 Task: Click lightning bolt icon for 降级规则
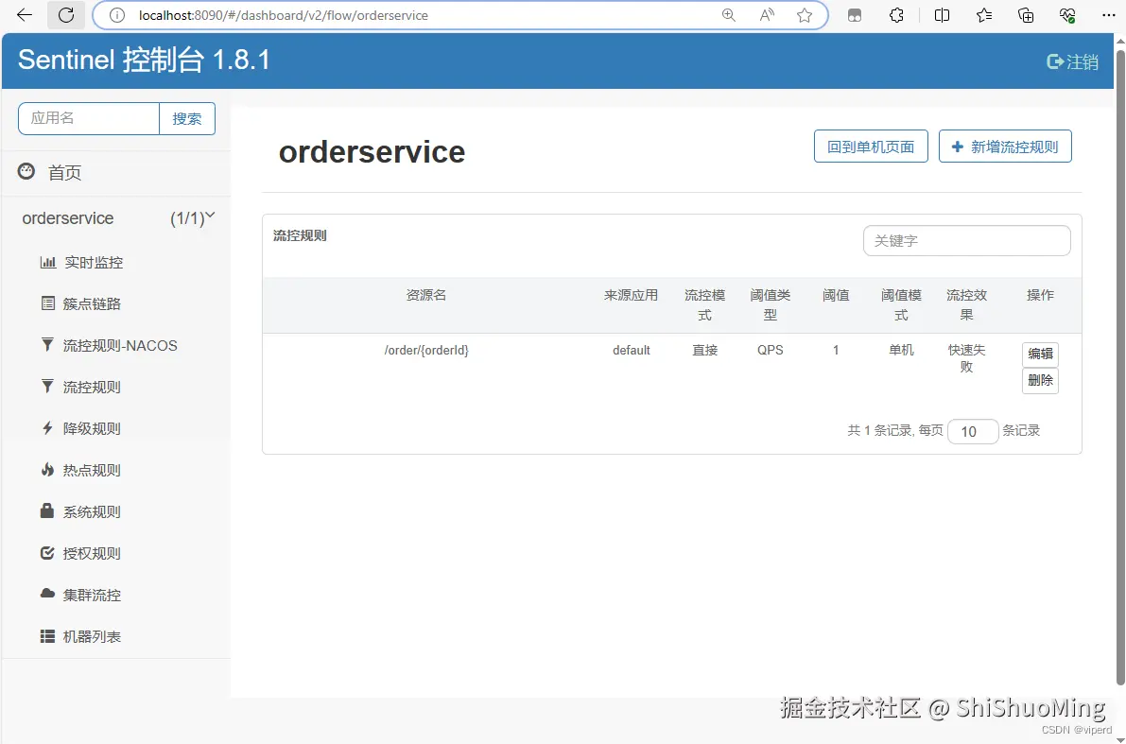pos(47,428)
